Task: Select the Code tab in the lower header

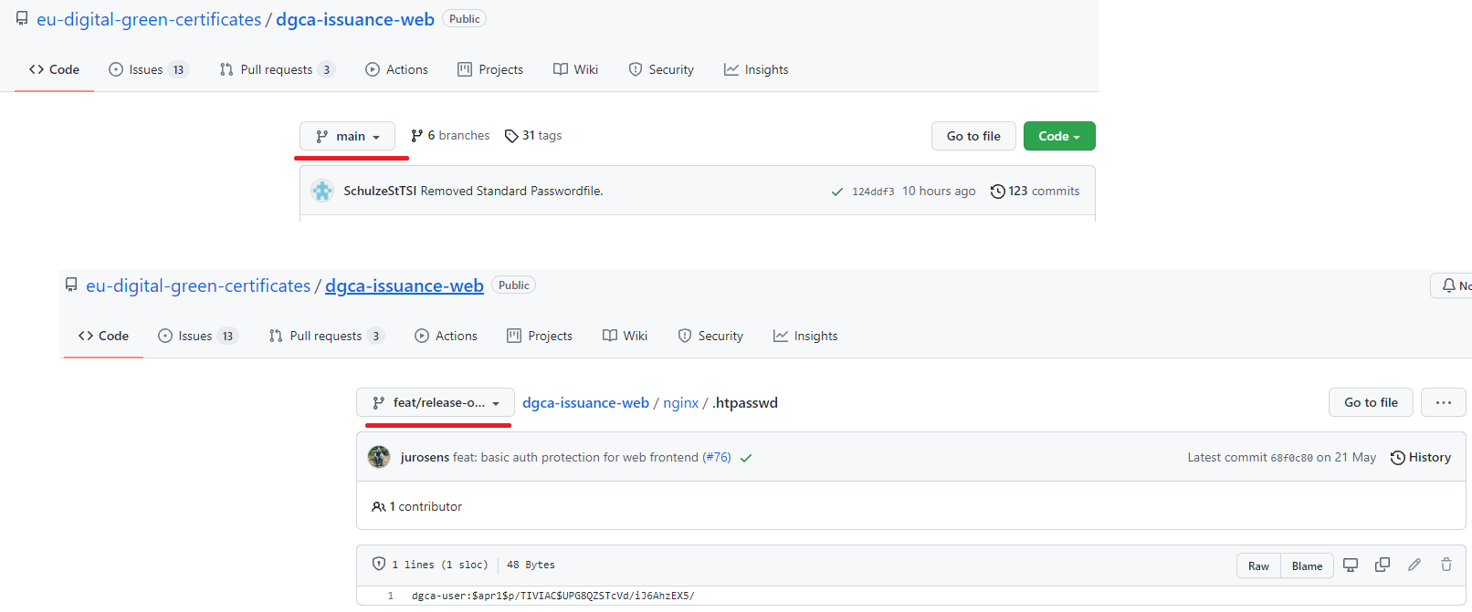Action: (103, 336)
